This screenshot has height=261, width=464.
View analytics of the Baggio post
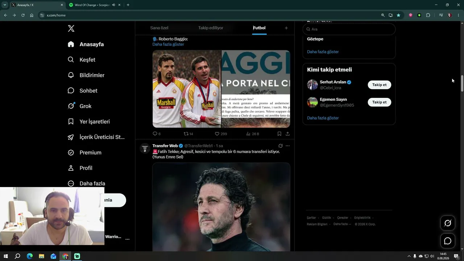(252, 134)
